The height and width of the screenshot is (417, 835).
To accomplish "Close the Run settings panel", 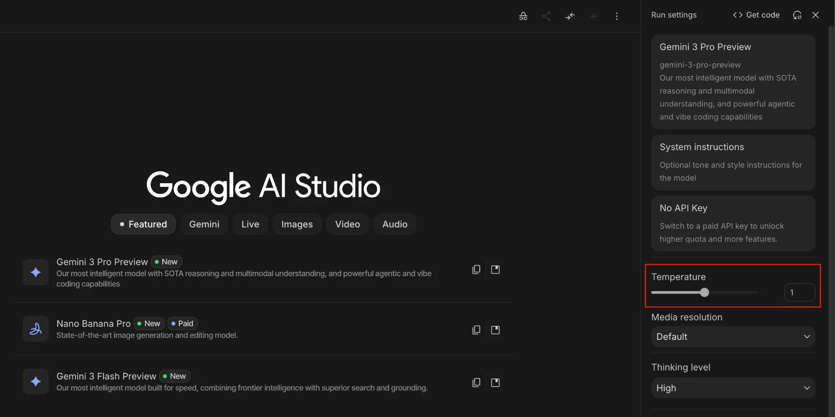I will 815,15.
